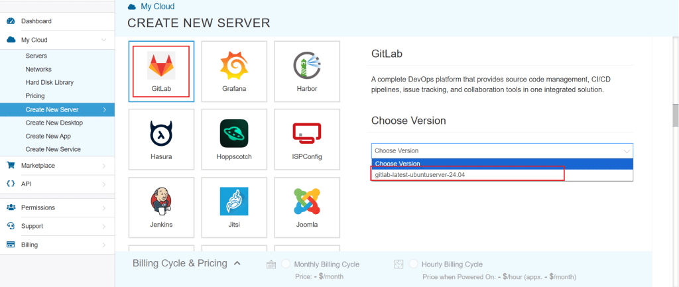Open Create New Server menu item

57,109
